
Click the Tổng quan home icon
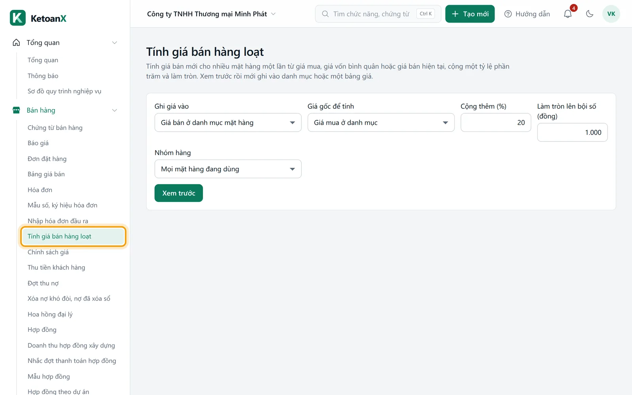(16, 43)
